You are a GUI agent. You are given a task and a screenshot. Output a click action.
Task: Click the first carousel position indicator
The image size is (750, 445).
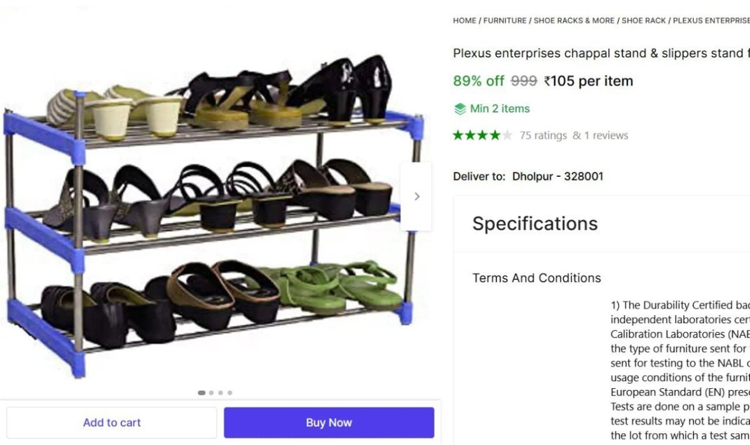[x=201, y=393]
